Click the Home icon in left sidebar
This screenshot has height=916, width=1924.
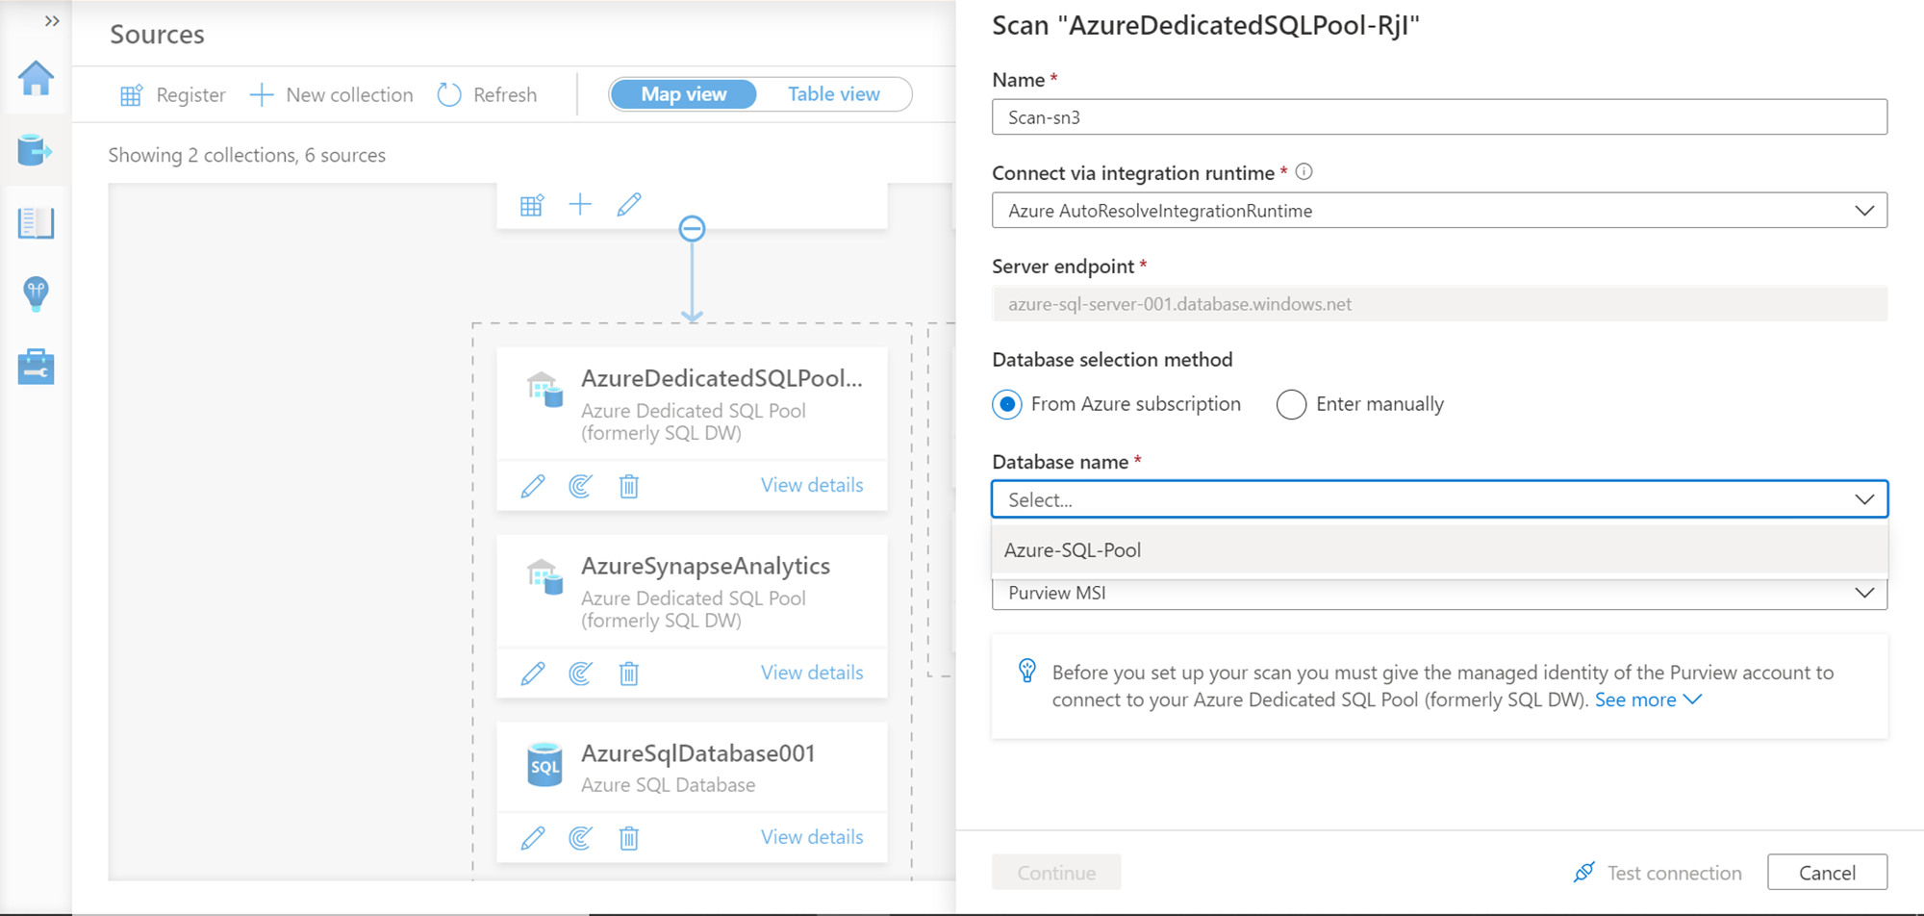[36, 79]
